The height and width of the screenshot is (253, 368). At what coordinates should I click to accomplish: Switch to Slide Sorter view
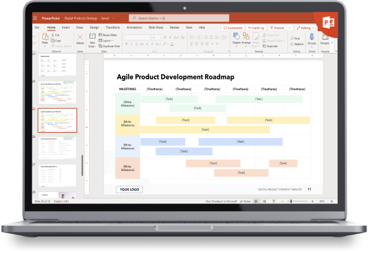(x=265, y=202)
